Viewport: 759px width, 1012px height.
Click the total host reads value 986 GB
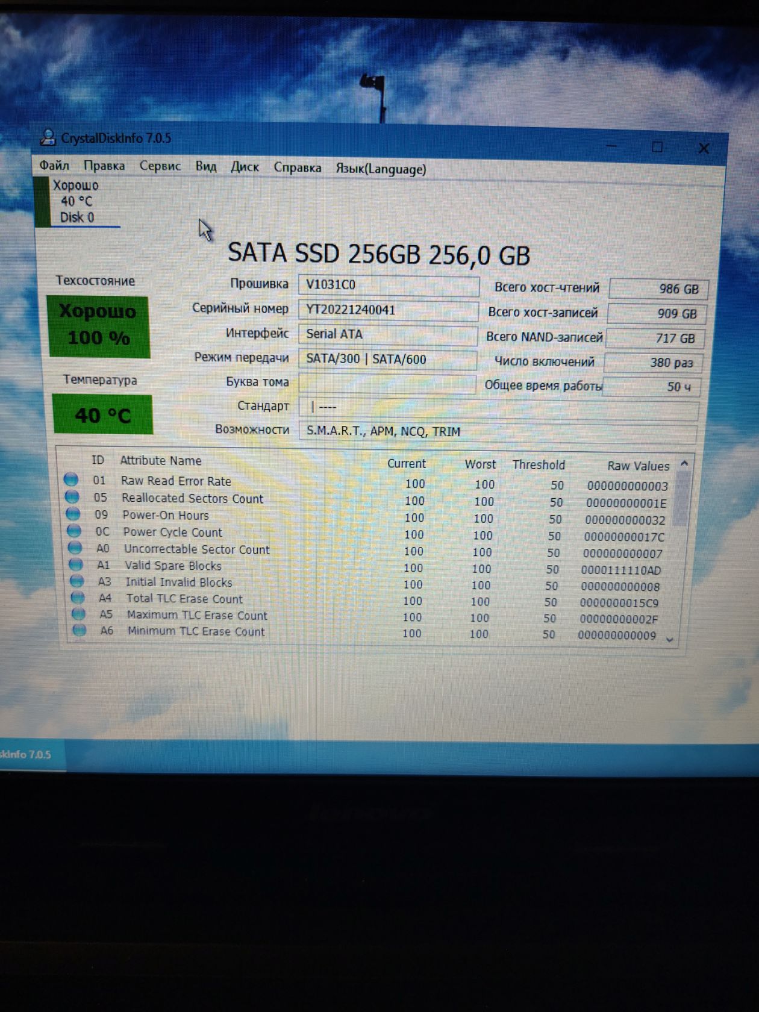(659, 289)
